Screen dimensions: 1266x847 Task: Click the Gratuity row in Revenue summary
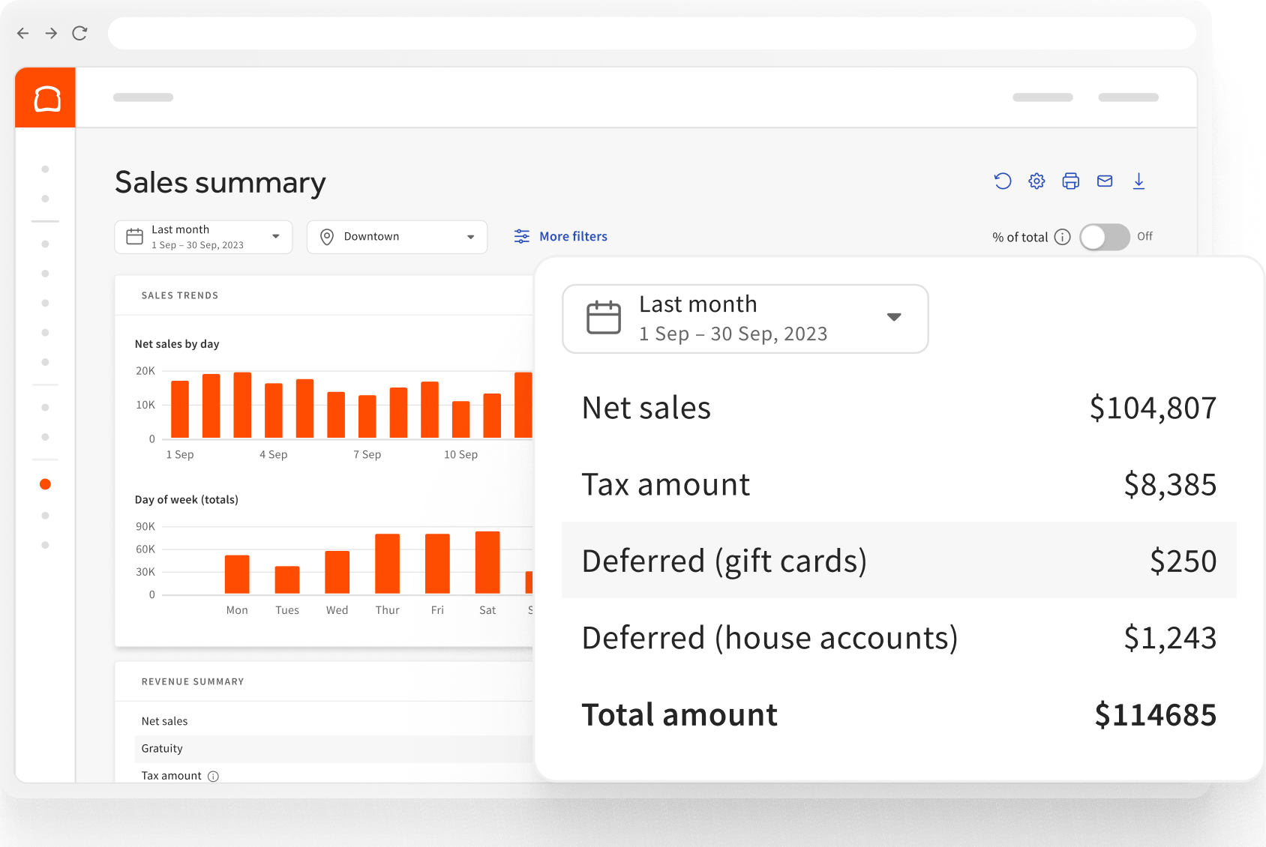pos(334,749)
